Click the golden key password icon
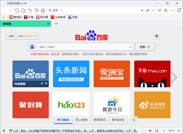This screenshot has height=134, width=183. pos(159,10)
